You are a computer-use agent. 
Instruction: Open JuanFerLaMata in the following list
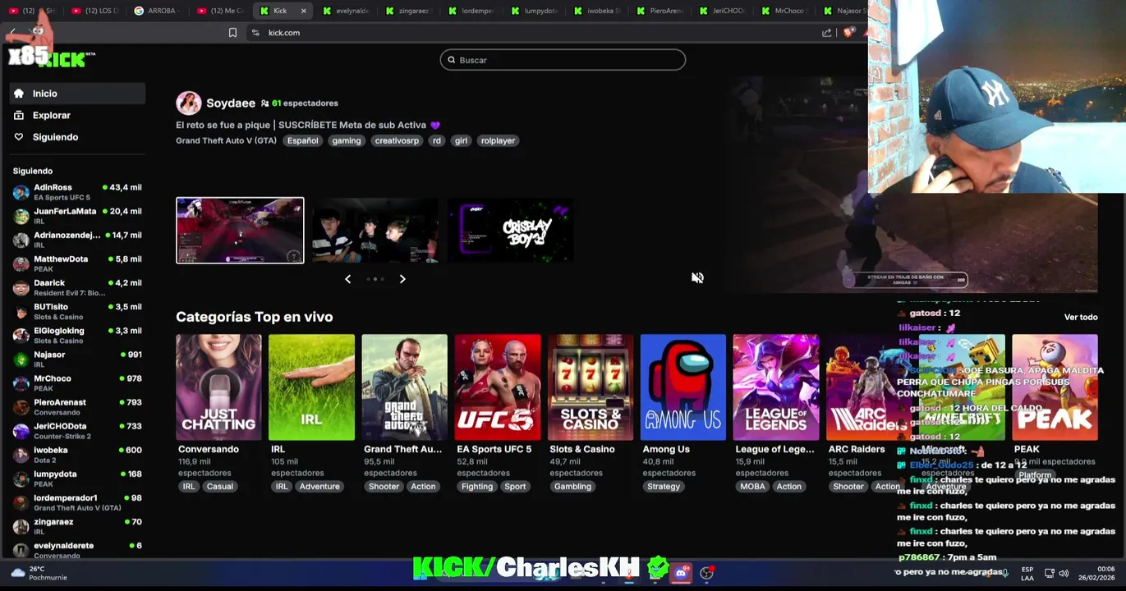pyautogui.click(x=77, y=216)
